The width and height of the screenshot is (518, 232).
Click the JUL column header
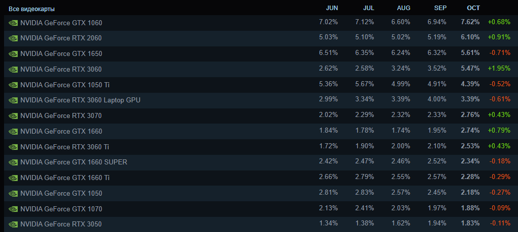pyautogui.click(x=368, y=8)
